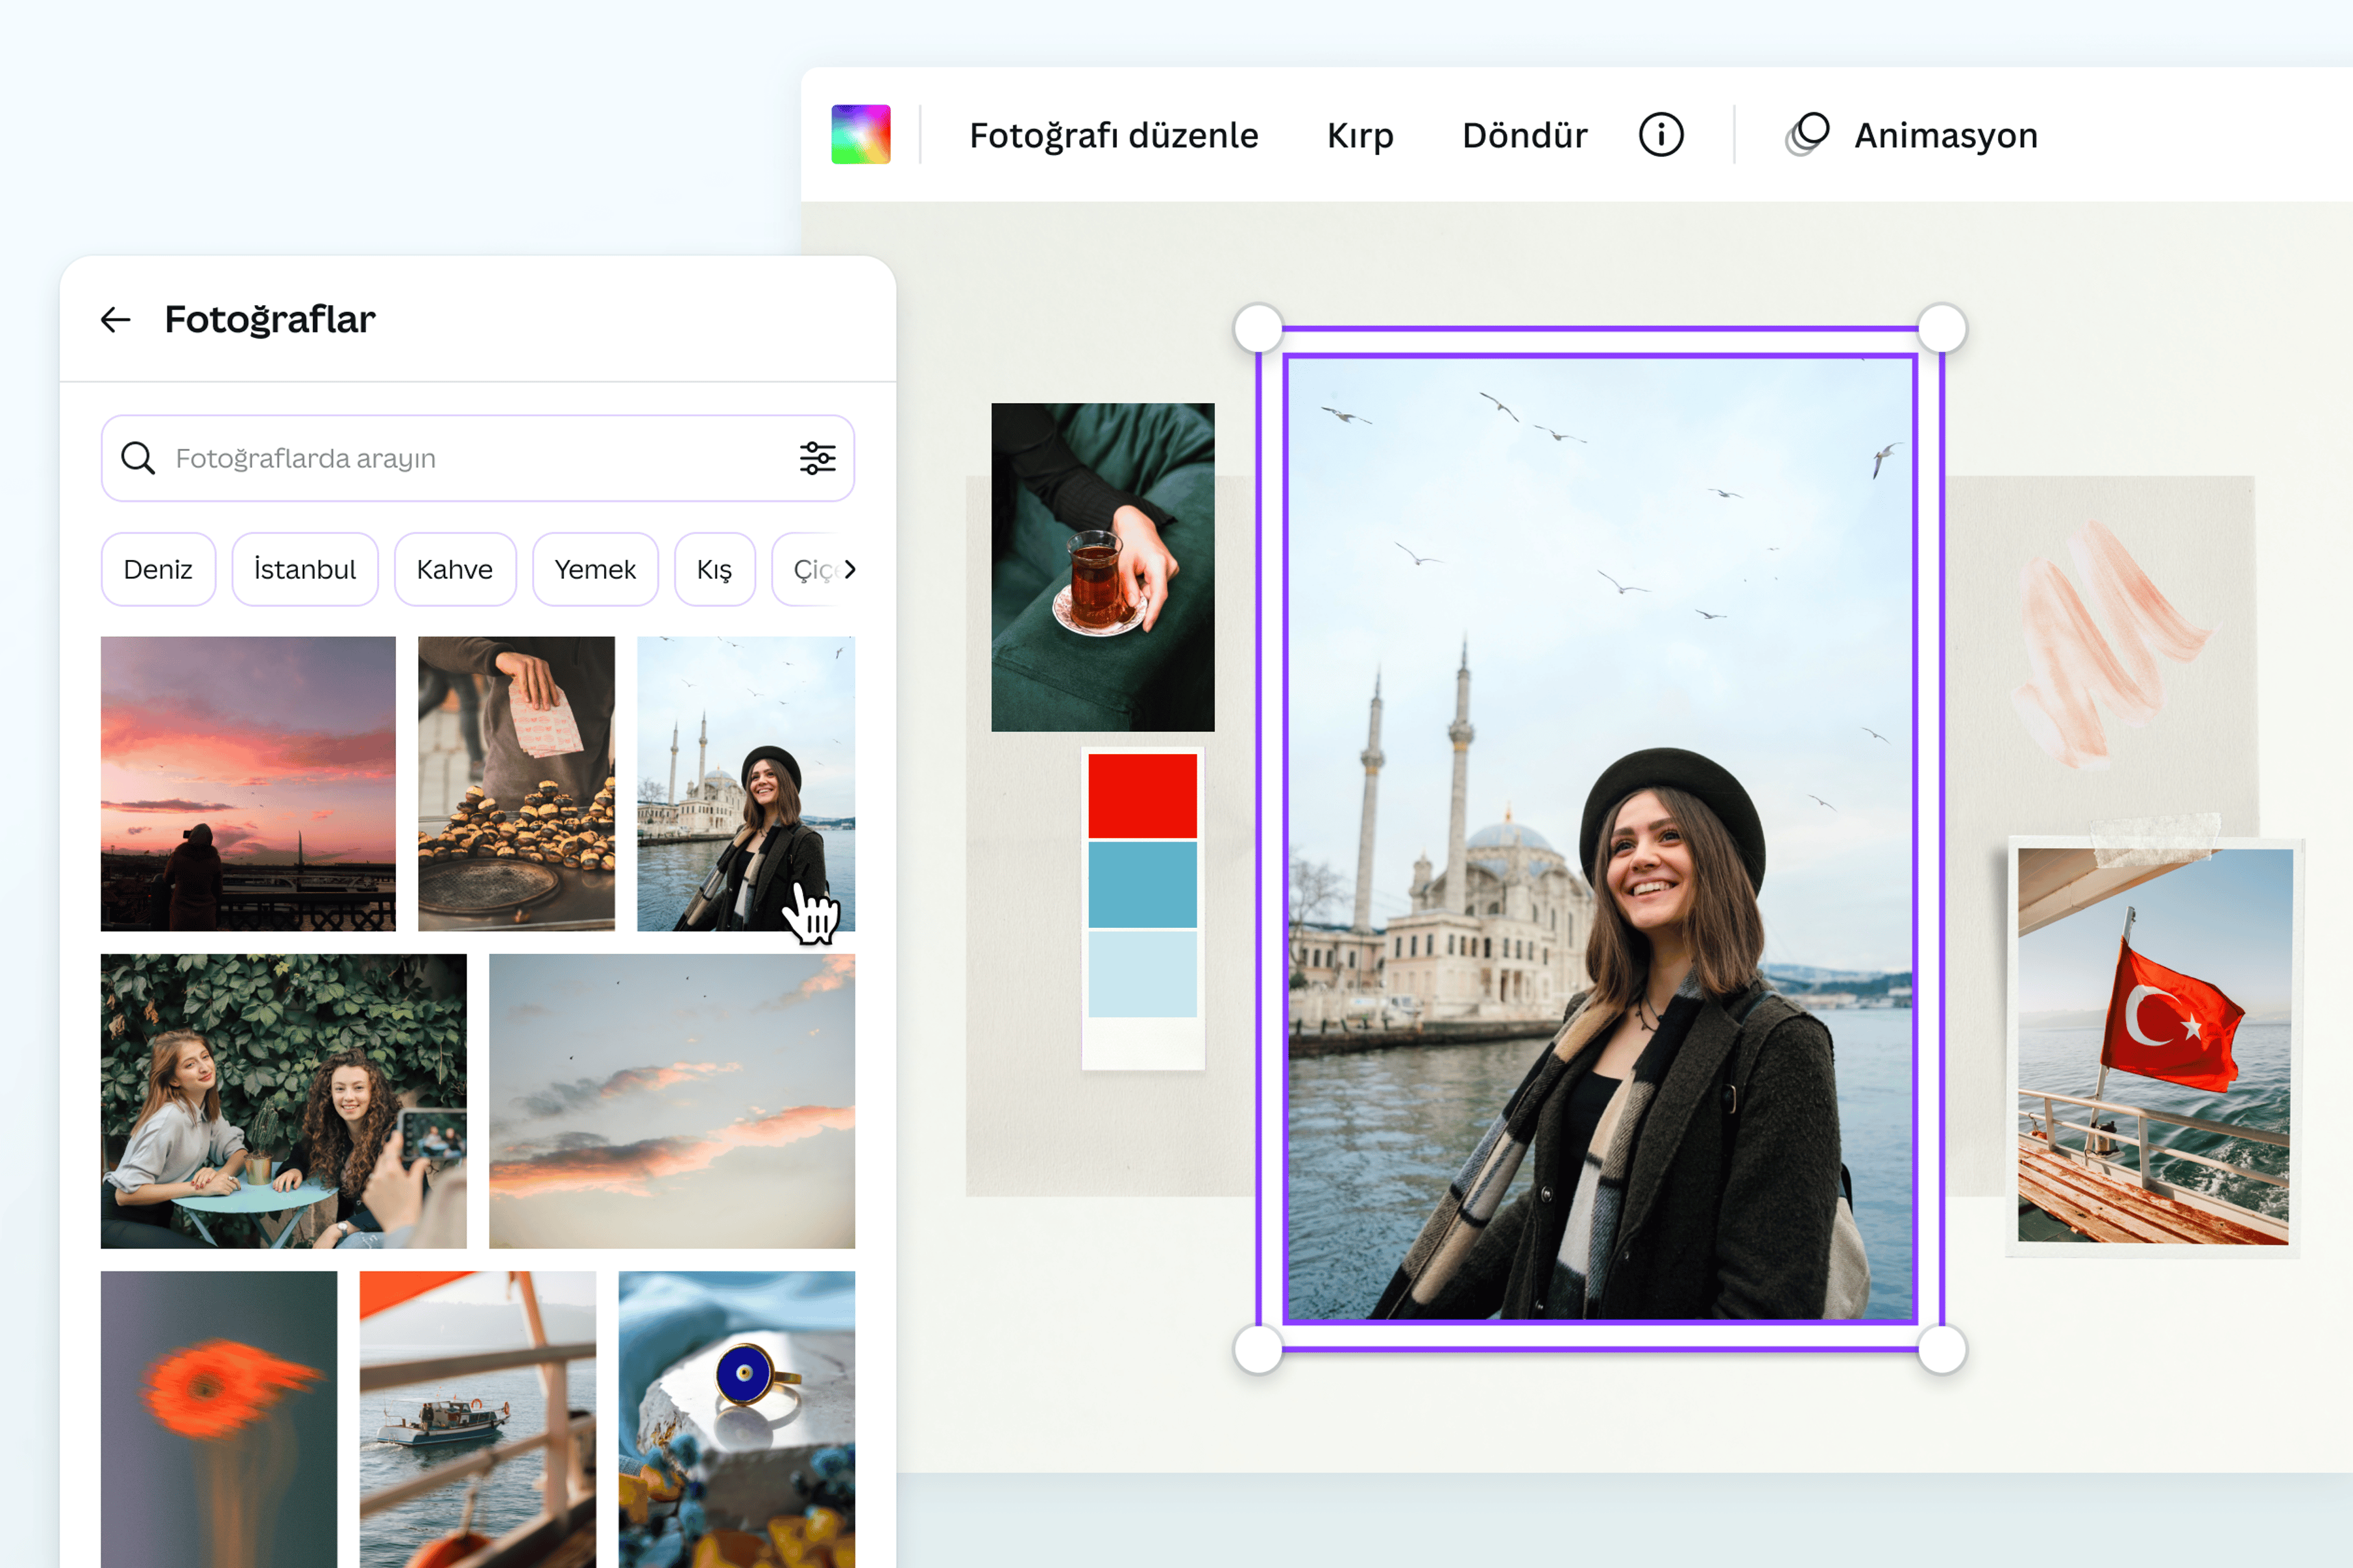Select the tea glass photo on canvas
Image resolution: width=2353 pixels, height=1568 pixels.
click(x=1103, y=567)
